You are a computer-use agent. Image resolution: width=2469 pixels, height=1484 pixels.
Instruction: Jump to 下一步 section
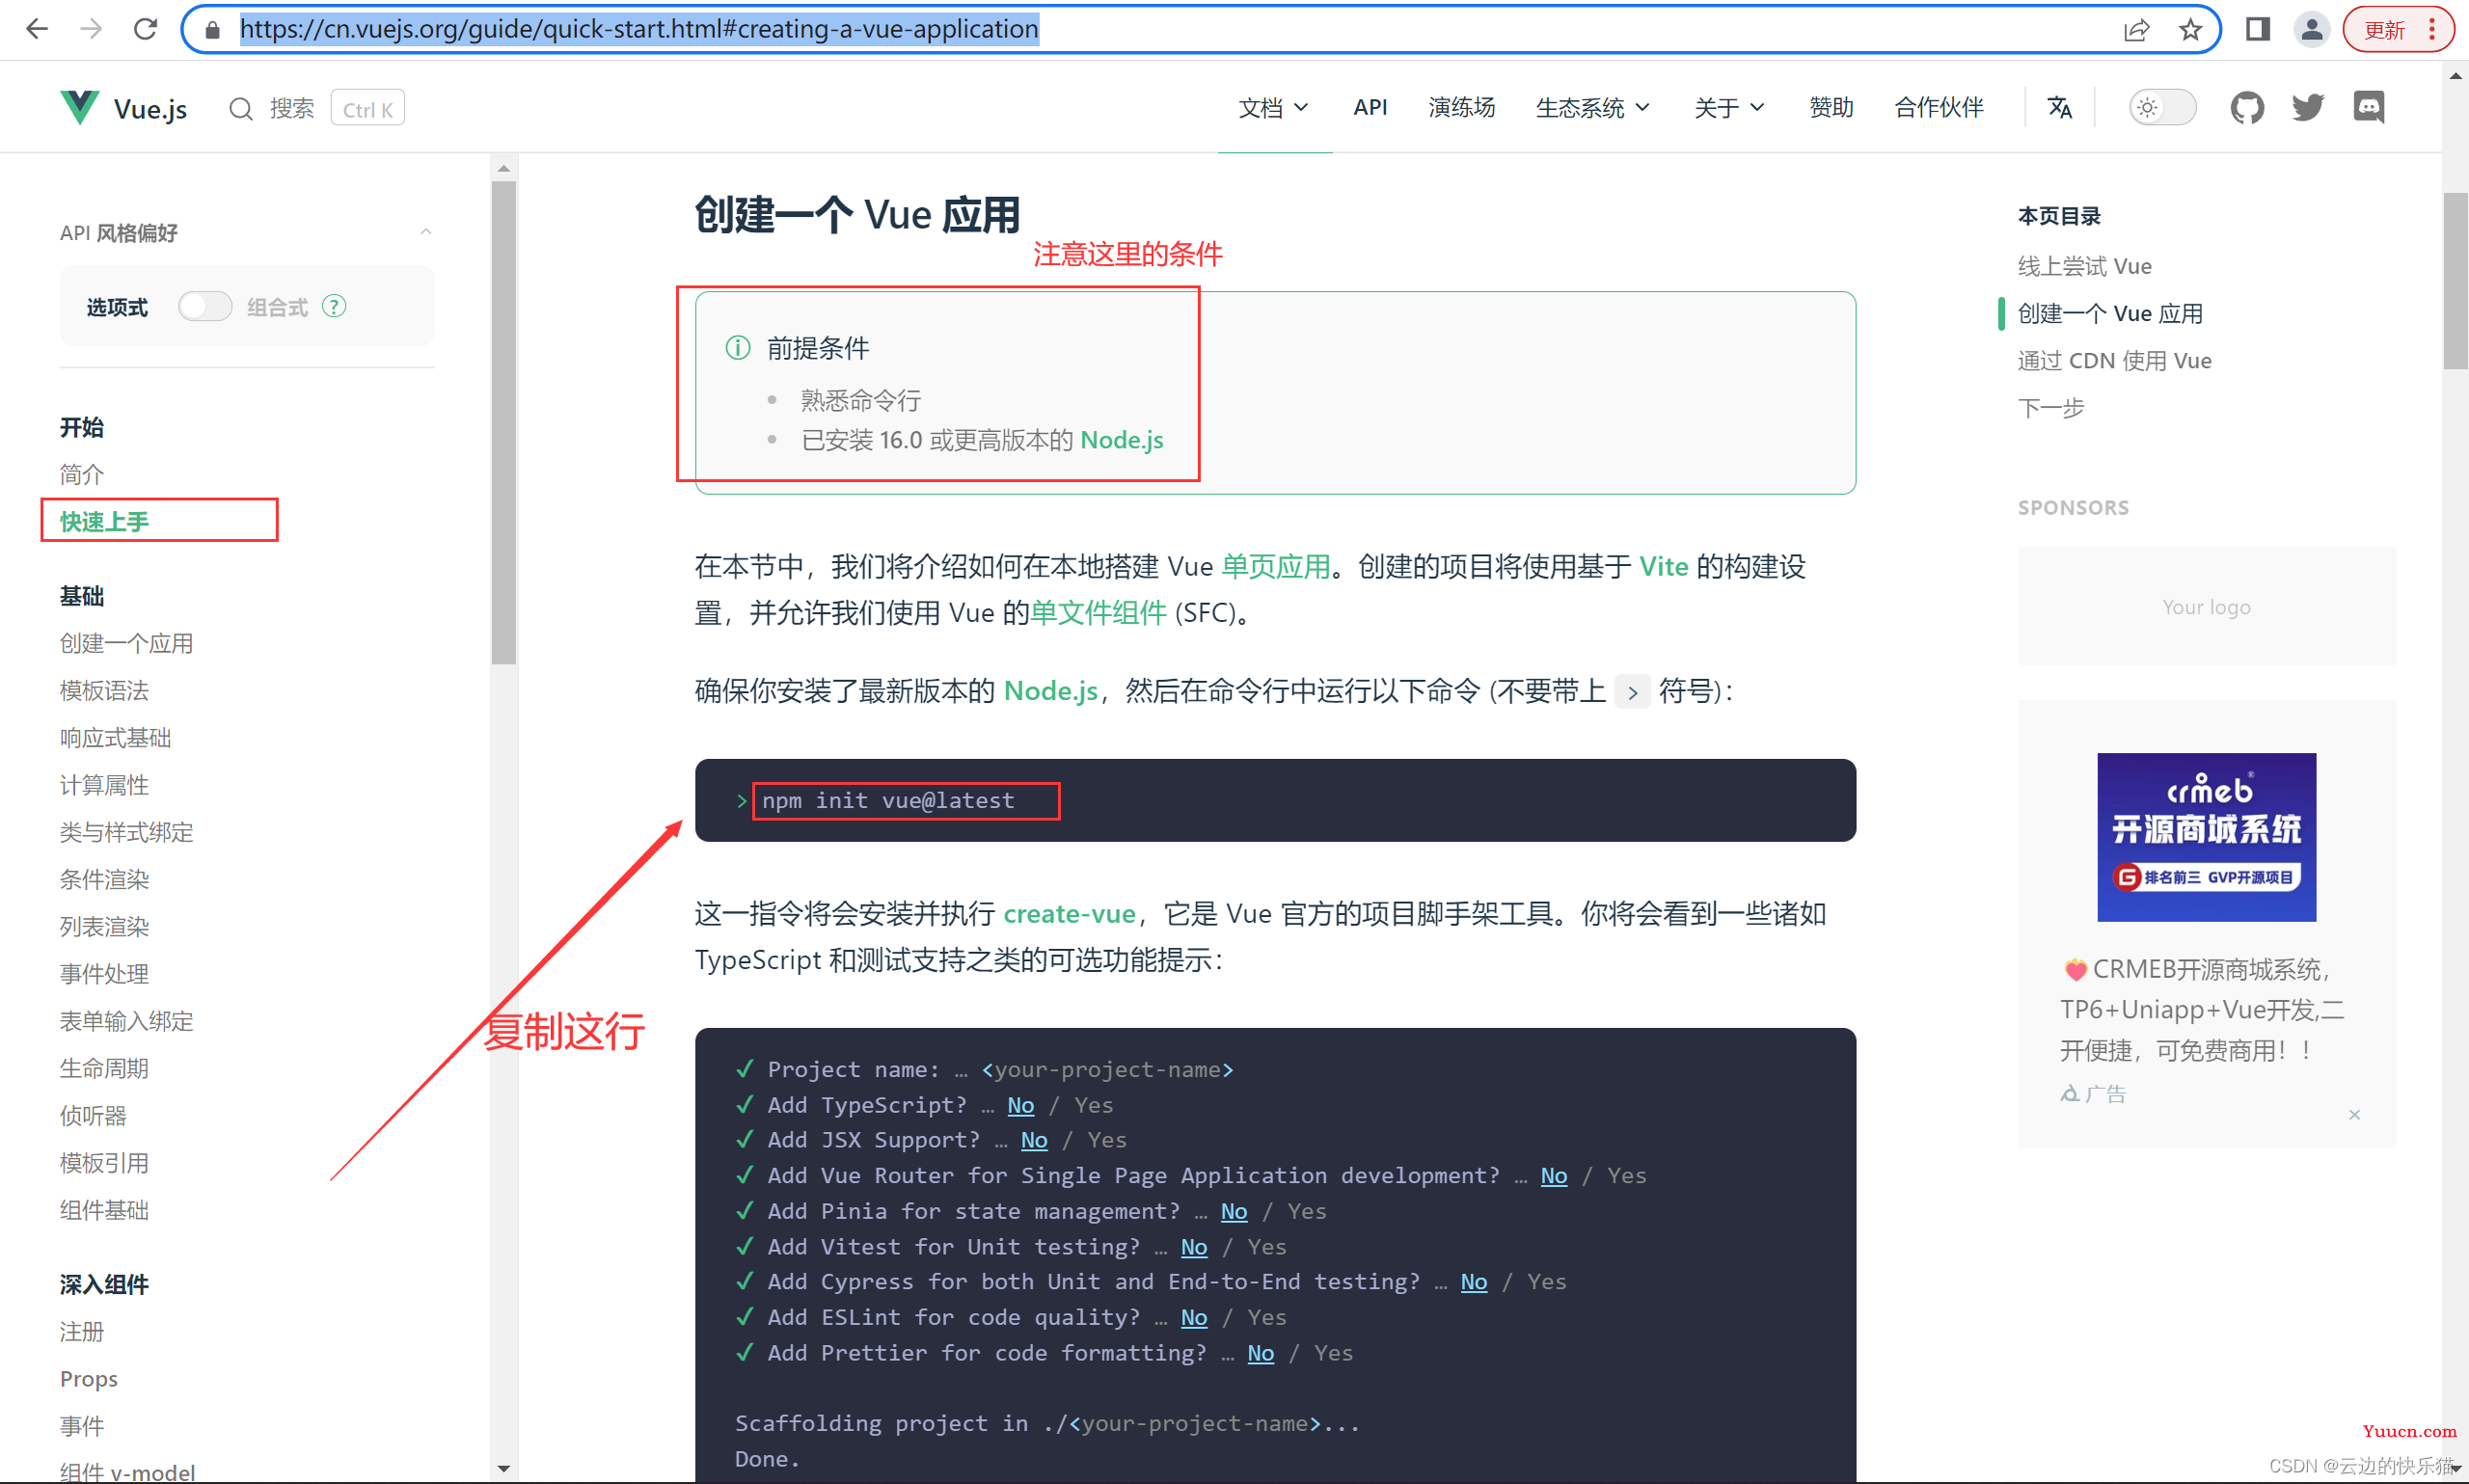click(x=2051, y=407)
